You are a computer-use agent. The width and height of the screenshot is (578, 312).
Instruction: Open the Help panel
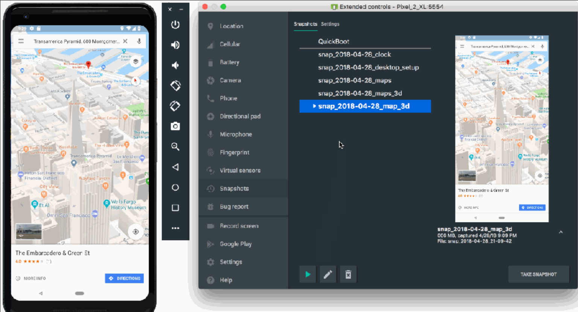243,280
